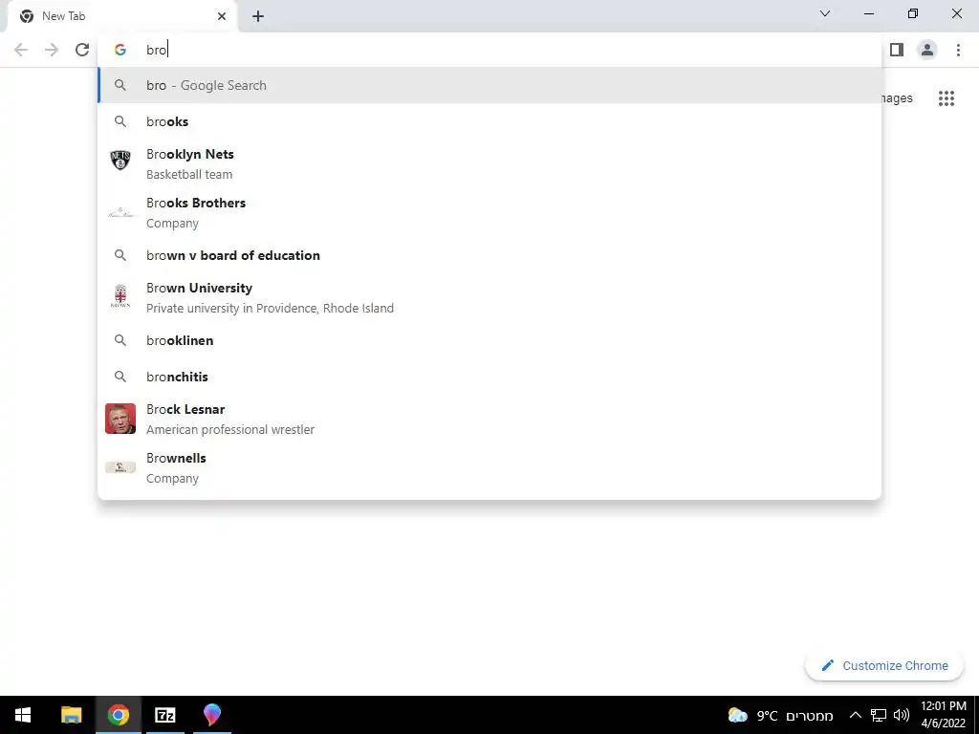Viewport: 979px width, 734px height.
Task: Open new tab with plus button
Action: point(258,17)
